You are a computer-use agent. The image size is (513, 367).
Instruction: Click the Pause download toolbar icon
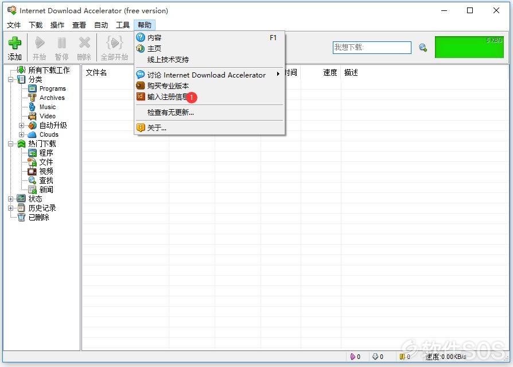pyautogui.click(x=61, y=43)
